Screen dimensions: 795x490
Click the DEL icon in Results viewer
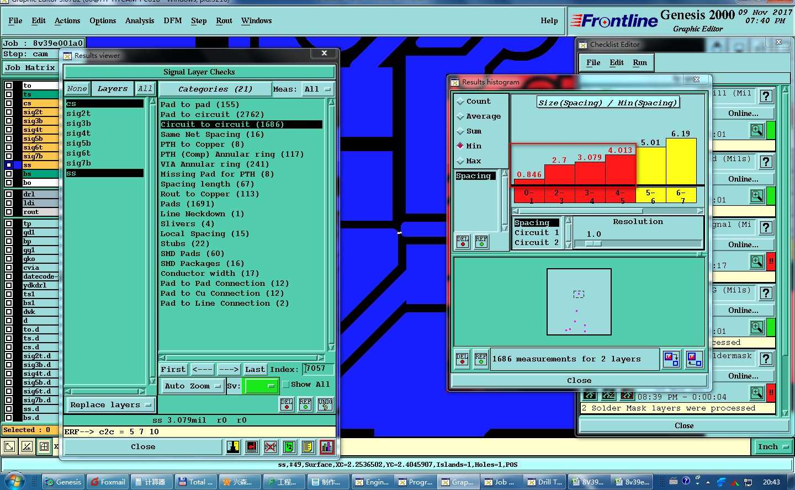point(287,404)
